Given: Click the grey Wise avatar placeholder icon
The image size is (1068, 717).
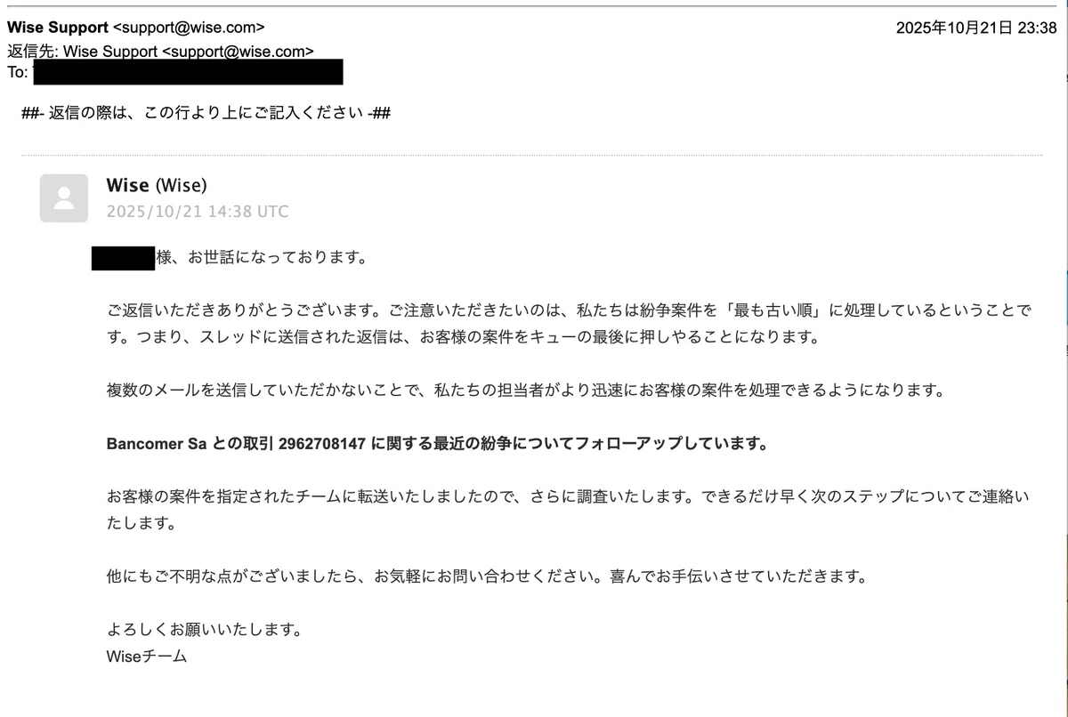Looking at the screenshot, I should click(64, 197).
